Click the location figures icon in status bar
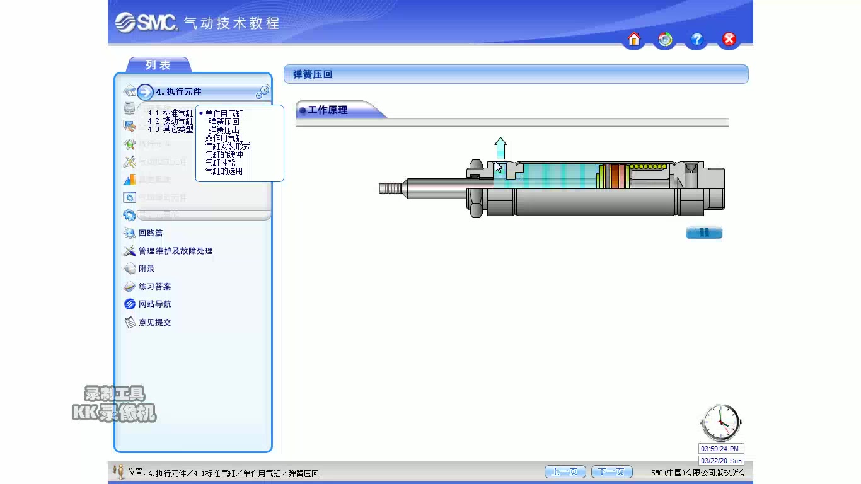The width and height of the screenshot is (861, 484). coord(118,471)
